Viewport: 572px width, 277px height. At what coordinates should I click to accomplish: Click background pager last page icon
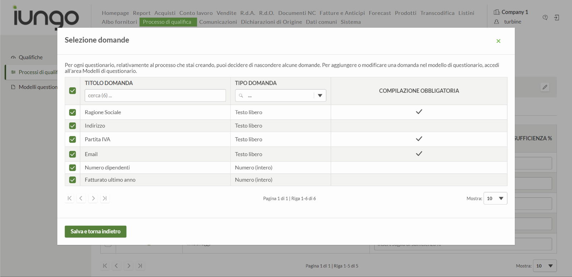[x=140, y=266]
